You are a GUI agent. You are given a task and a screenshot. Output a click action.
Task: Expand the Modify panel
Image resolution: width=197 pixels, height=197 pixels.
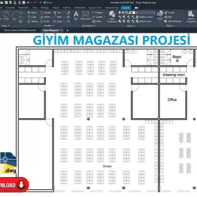pyautogui.click(x=49, y=26)
